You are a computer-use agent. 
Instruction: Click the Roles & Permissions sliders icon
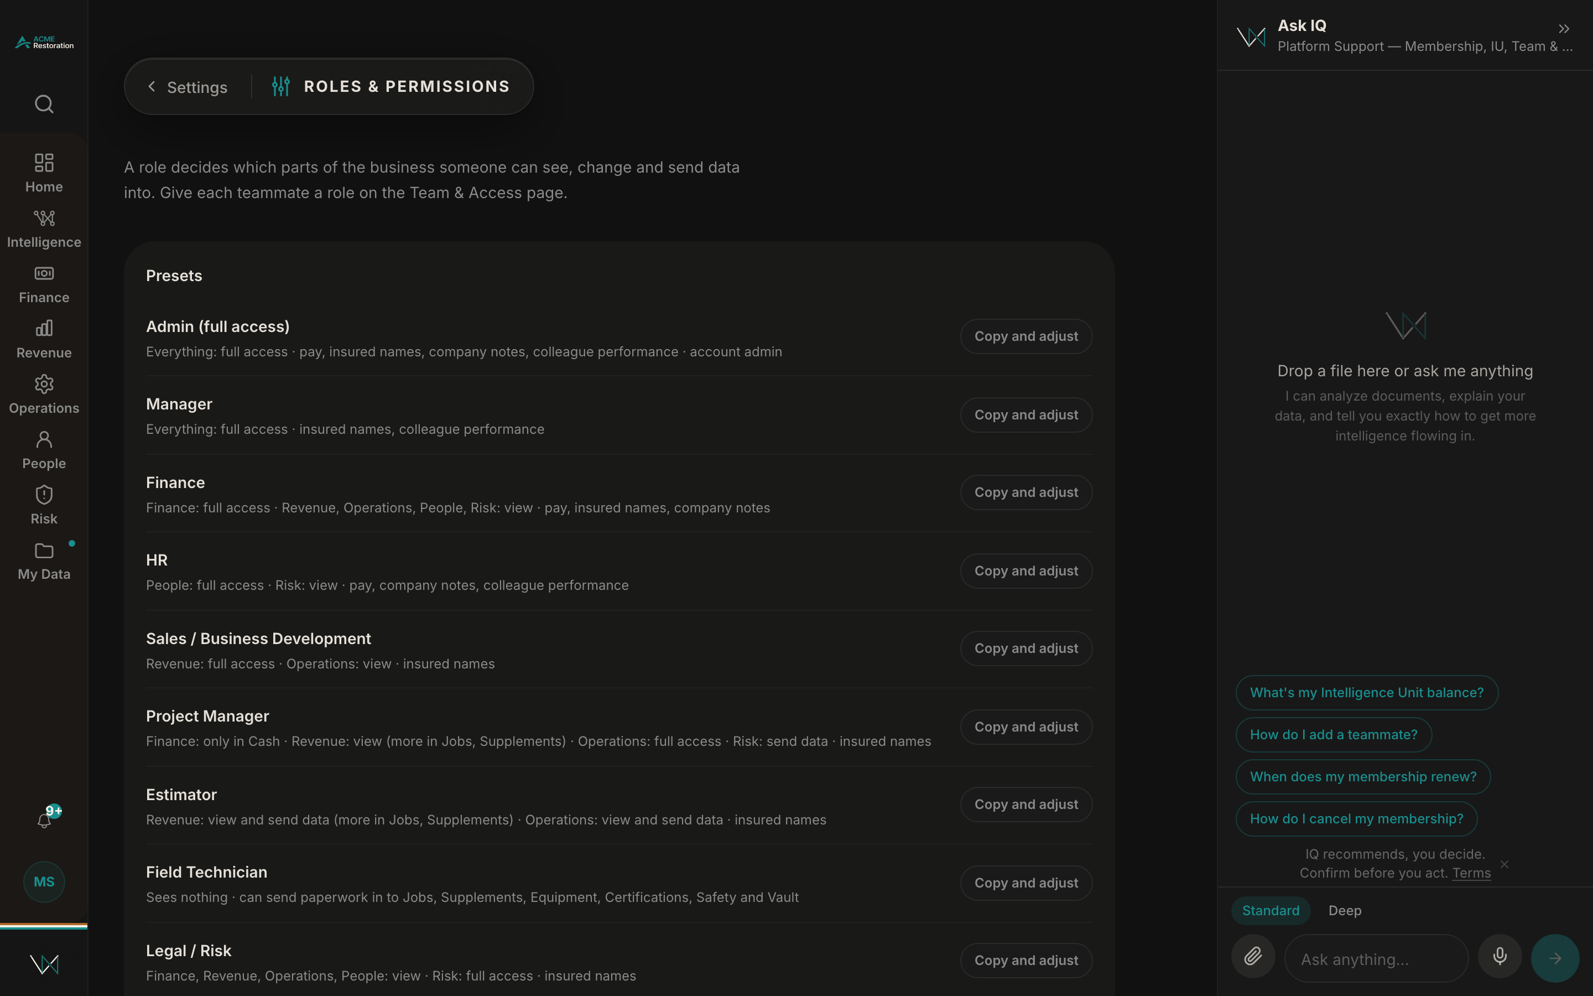[x=281, y=86]
